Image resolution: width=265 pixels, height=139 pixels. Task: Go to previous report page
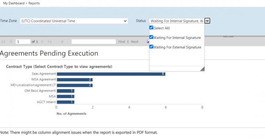click(11, 41)
